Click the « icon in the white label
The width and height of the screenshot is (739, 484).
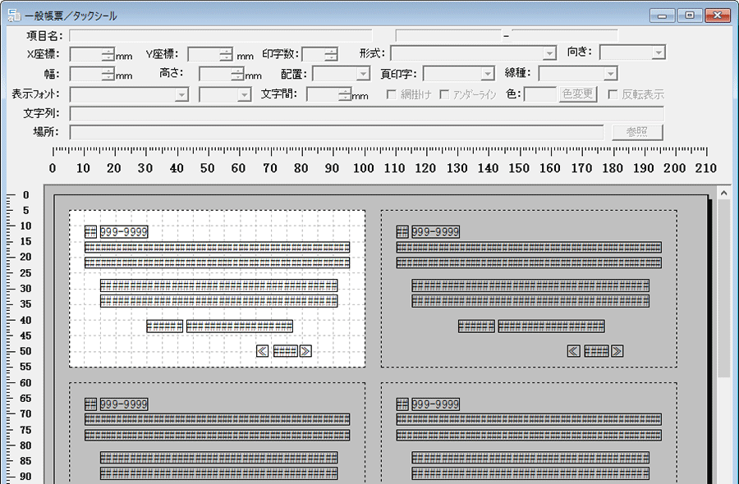tap(263, 351)
